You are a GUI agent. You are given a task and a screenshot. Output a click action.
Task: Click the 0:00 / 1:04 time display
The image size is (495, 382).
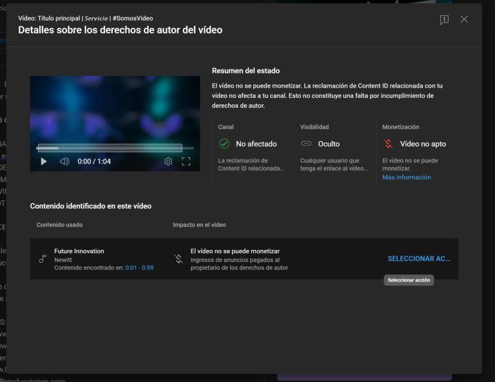click(94, 162)
